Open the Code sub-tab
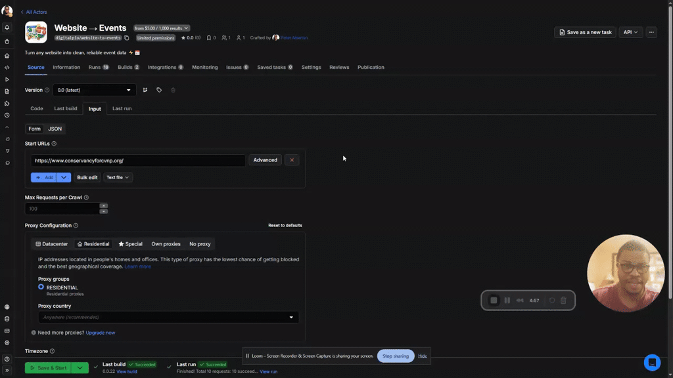 point(37,109)
